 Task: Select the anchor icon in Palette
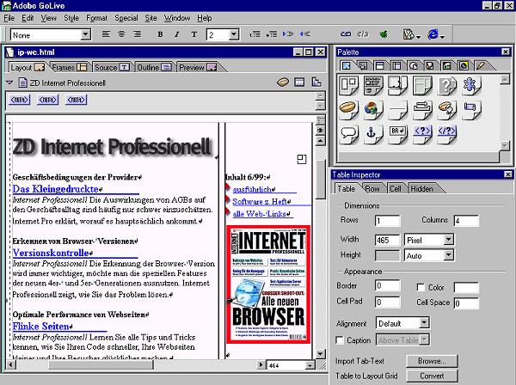[x=373, y=134]
